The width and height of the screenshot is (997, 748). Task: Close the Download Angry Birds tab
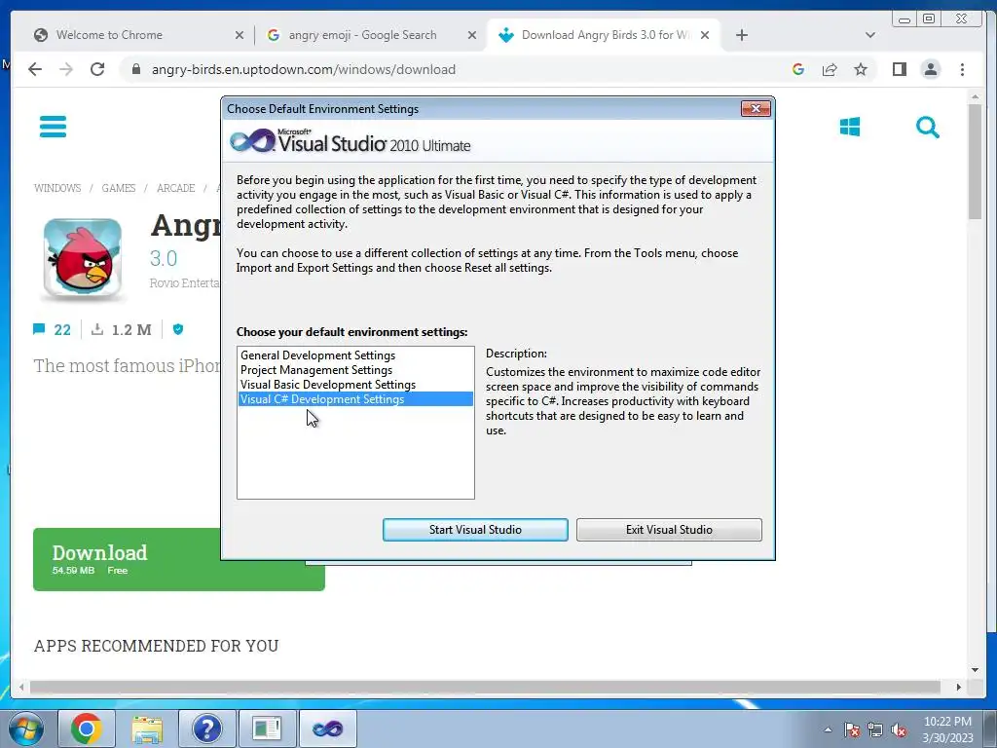coord(705,35)
